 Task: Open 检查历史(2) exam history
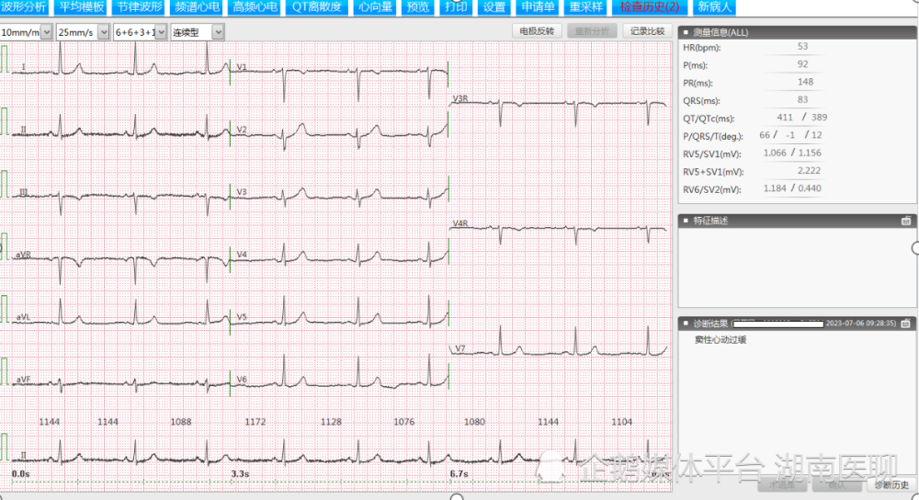pos(650,7)
